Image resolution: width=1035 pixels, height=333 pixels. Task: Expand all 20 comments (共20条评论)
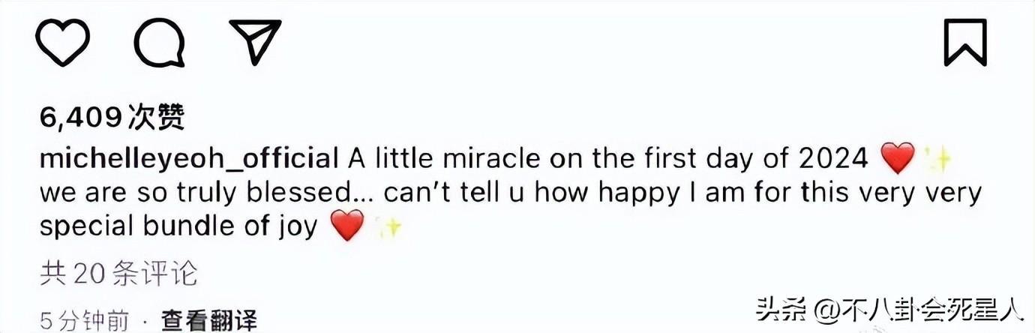tap(118, 274)
